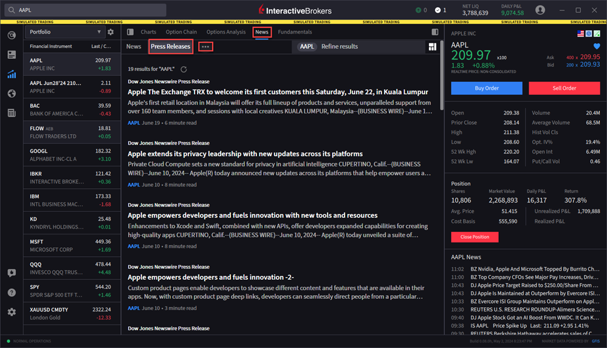Click the Close Position button
Image resolution: width=607 pixels, height=348 pixels.
pyautogui.click(x=475, y=237)
